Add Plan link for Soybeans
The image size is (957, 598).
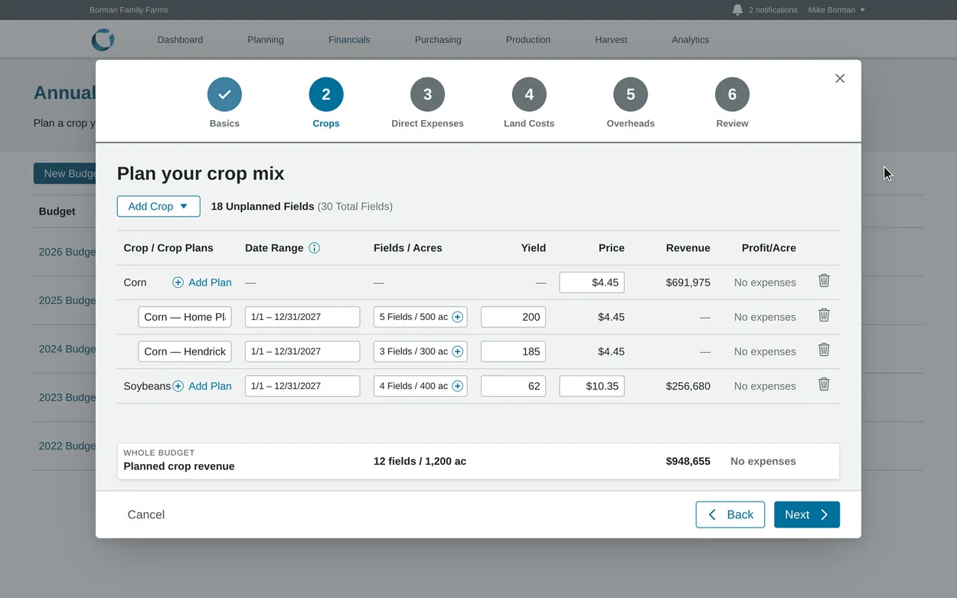click(x=210, y=386)
